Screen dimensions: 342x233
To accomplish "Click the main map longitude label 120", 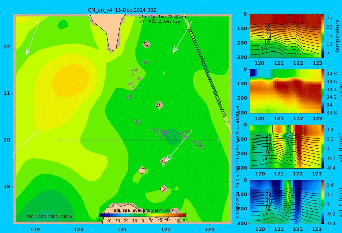I will tap(79, 230).
